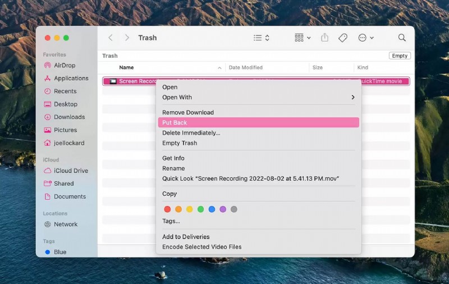
Task: Choose Add to Deliveries
Action: [x=259, y=237]
